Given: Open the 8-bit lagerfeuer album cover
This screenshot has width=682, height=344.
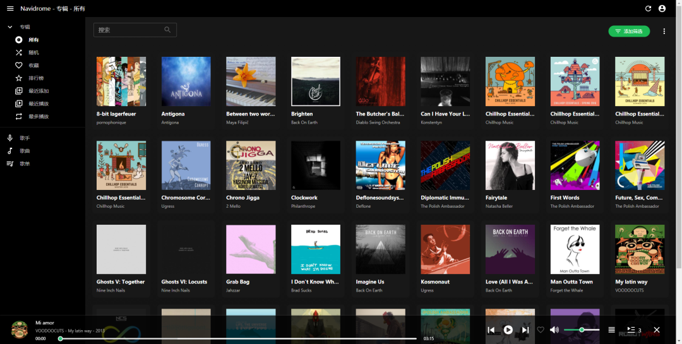Looking at the screenshot, I should pos(121,81).
